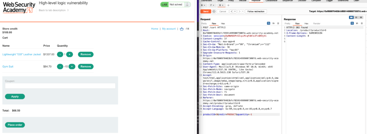
Task: Switch Response view to Pretty
Action: click(x=288, y=23)
